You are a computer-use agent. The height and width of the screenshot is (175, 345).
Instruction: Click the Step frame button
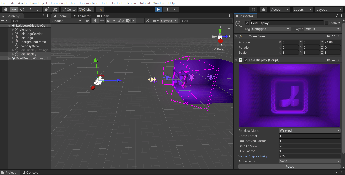175,9
